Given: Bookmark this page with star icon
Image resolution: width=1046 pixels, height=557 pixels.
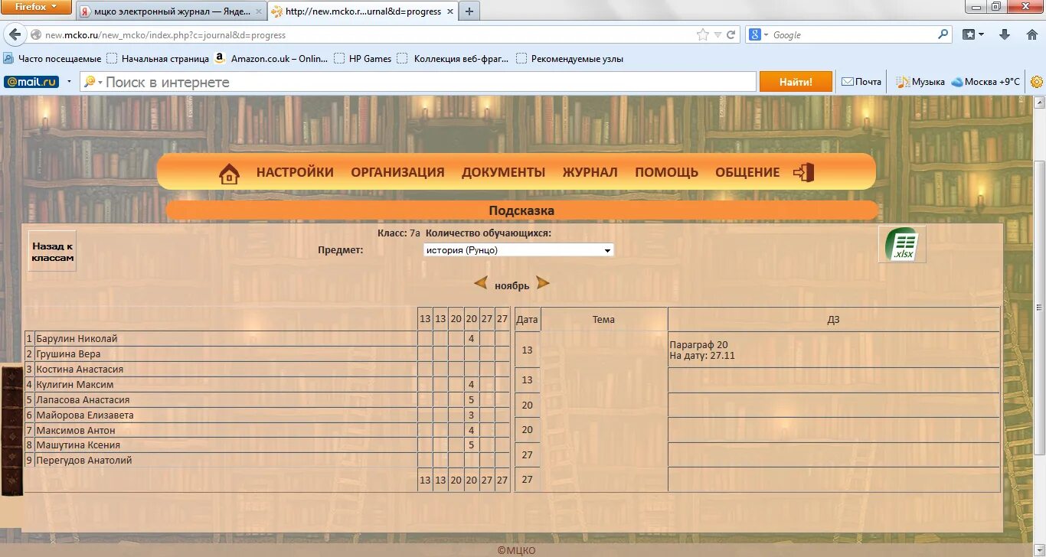Looking at the screenshot, I should click(702, 34).
